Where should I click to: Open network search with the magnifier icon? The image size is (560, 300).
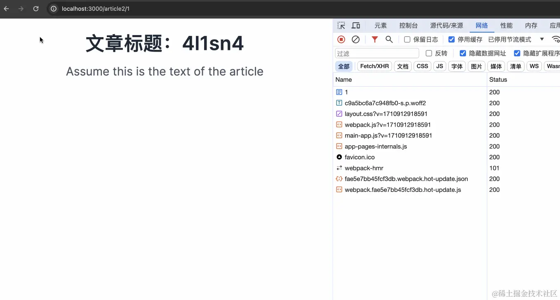pyautogui.click(x=389, y=39)
